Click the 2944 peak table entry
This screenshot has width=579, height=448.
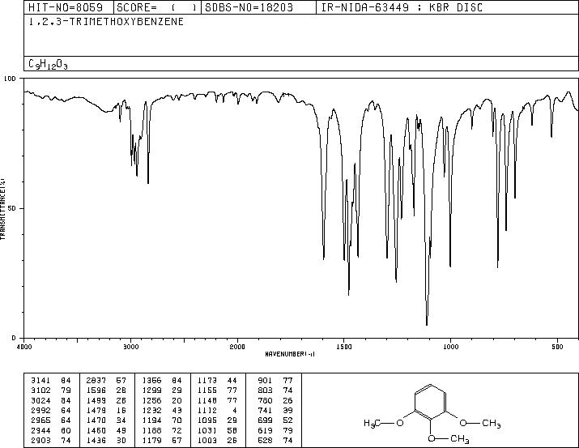50,430
